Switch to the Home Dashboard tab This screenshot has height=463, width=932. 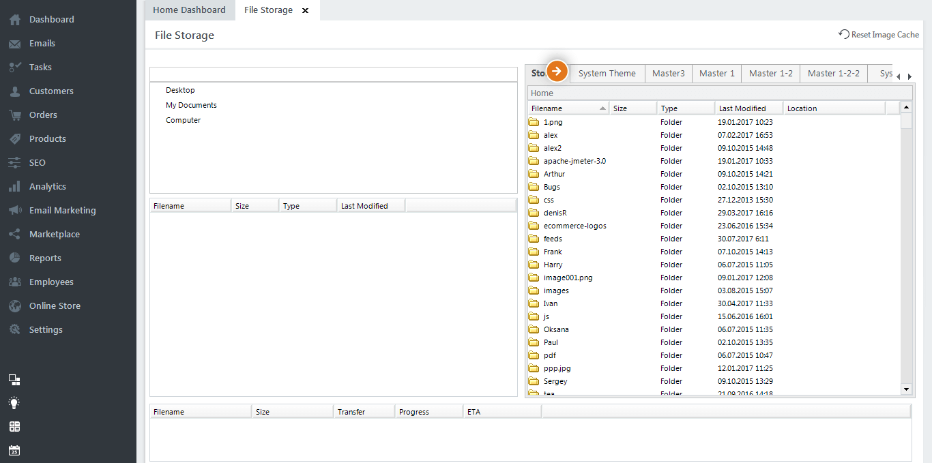coord(189,10)
